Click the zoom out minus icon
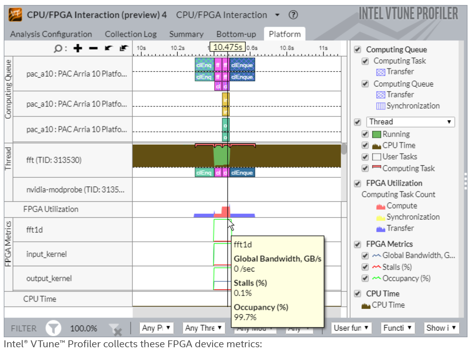The width and height of the screenshot is (470, 351). 93,48
